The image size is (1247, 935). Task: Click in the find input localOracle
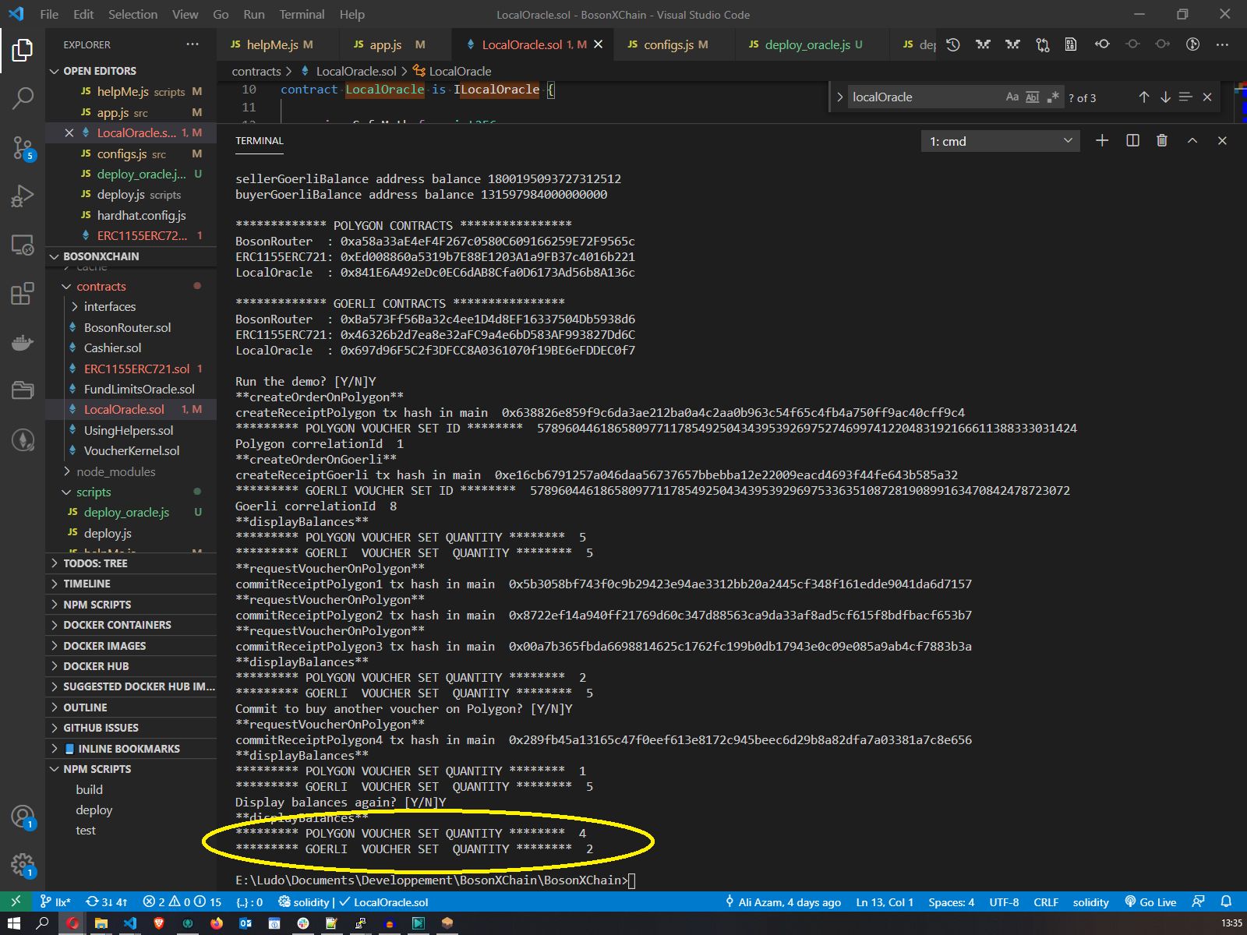[924, 97]
